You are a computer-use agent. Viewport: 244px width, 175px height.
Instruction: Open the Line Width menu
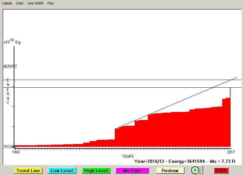[35, 3]
